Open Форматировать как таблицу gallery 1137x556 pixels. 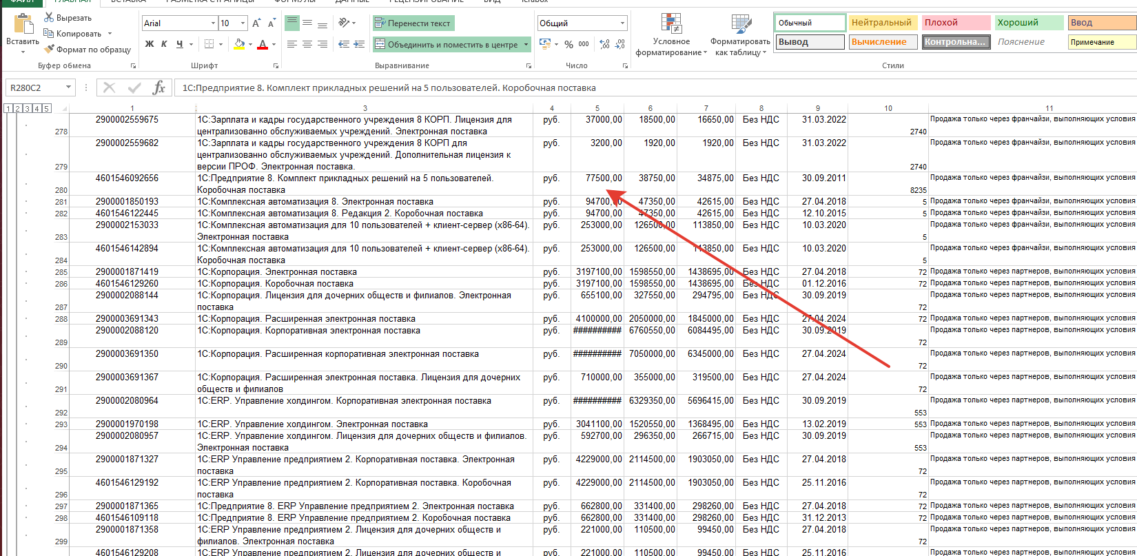coord(741,35)
